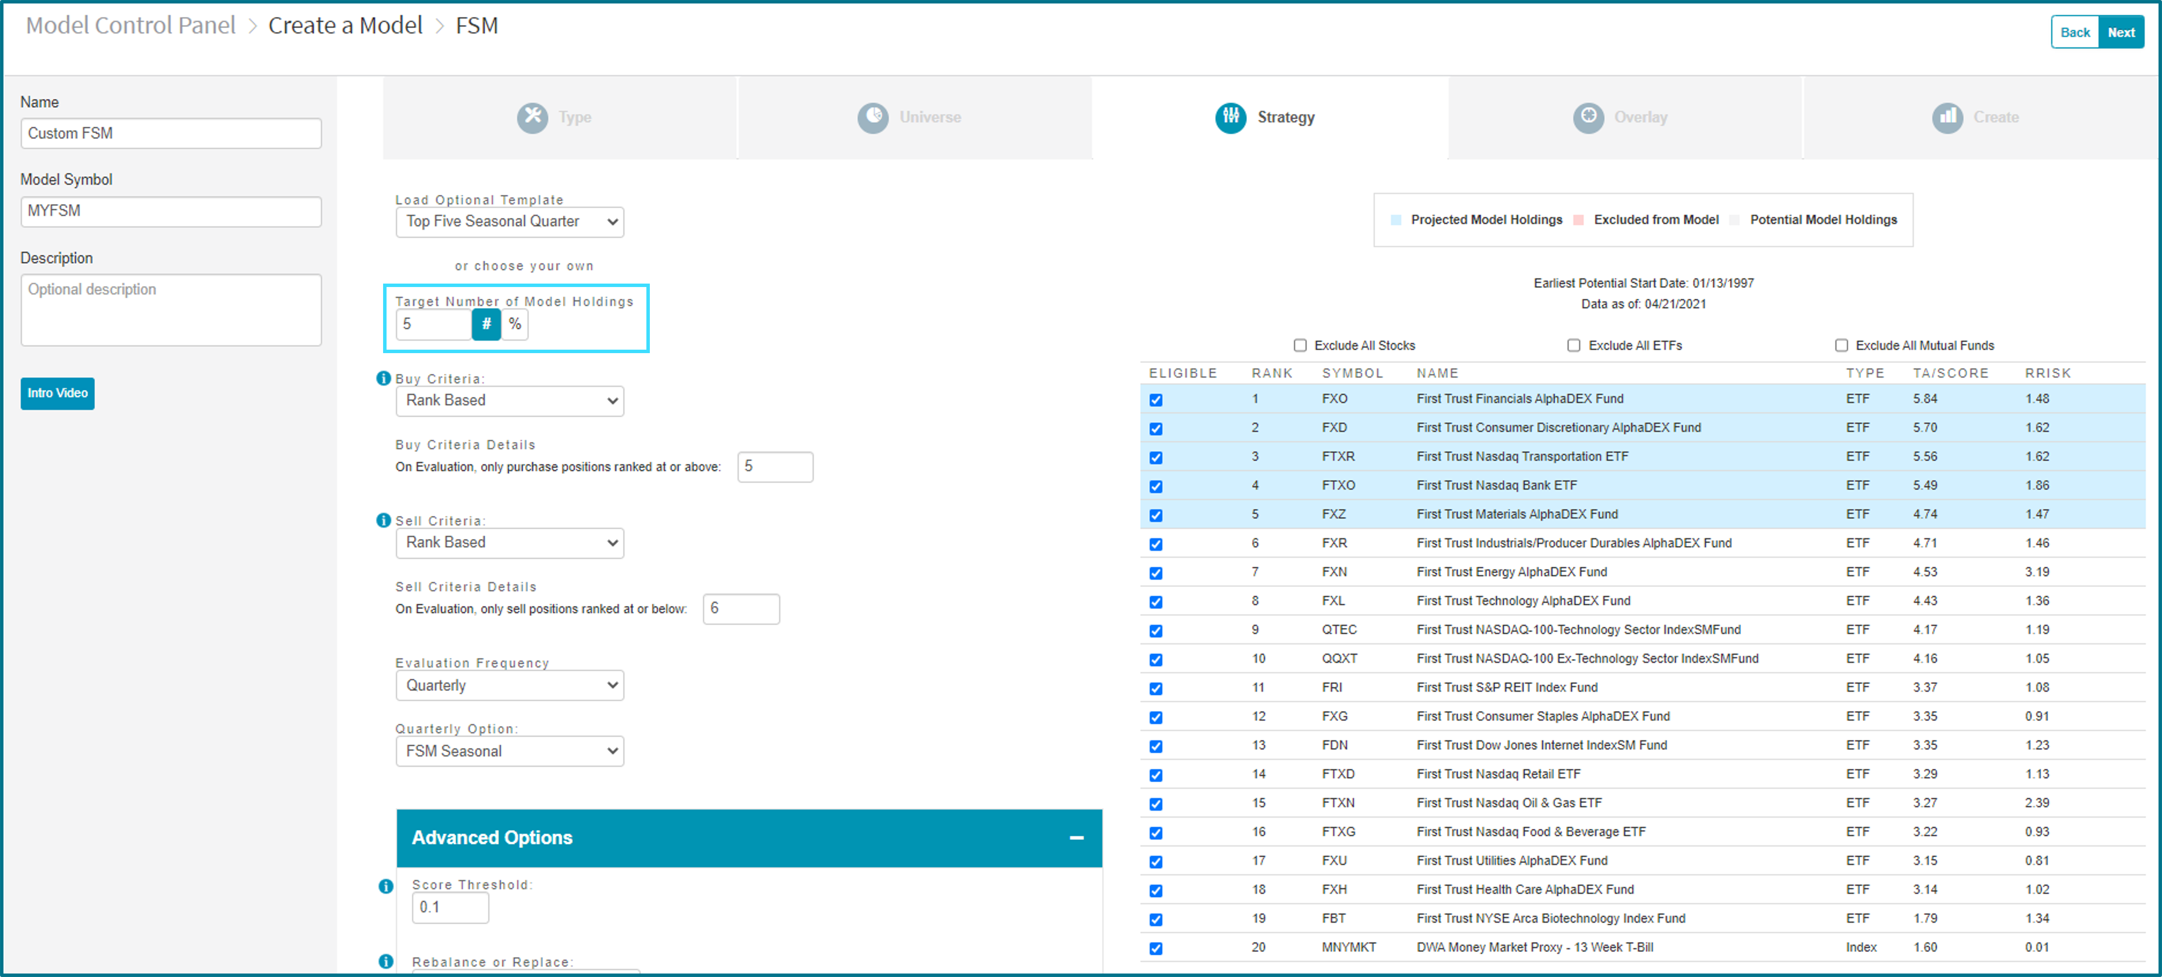Viewport: 2162px width, 977px height.
Task: Click the Overlay step circular icon
Action: pyautogui.click(x=1588, y=117)
